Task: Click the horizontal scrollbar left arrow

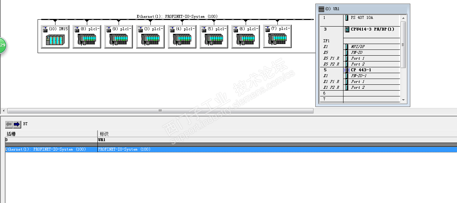Action: [4, 111]
